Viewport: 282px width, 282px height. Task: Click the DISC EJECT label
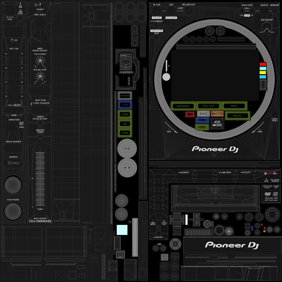point(40,15)
